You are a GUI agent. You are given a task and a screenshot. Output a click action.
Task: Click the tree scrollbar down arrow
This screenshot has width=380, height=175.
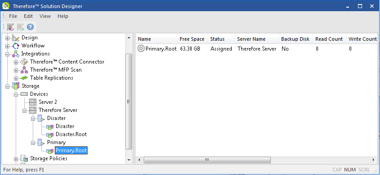pyautogui.click(x=128, y=160)
